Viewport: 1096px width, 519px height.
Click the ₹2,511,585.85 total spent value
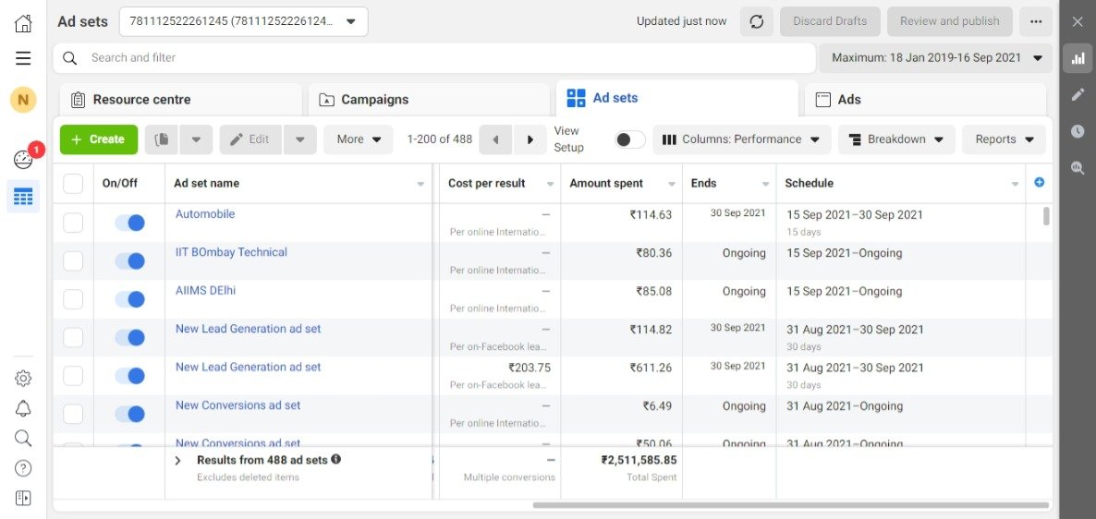pyautogui.click(x=639, y=460)
